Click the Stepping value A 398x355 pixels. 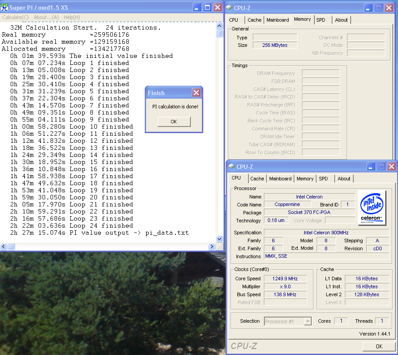click(x=378, y=240)
